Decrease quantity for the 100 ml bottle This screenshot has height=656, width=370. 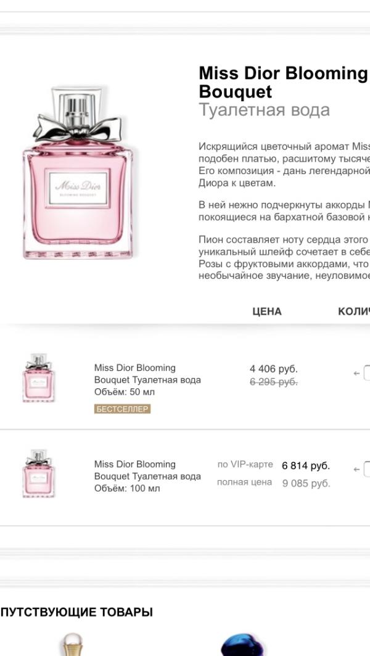356,470
